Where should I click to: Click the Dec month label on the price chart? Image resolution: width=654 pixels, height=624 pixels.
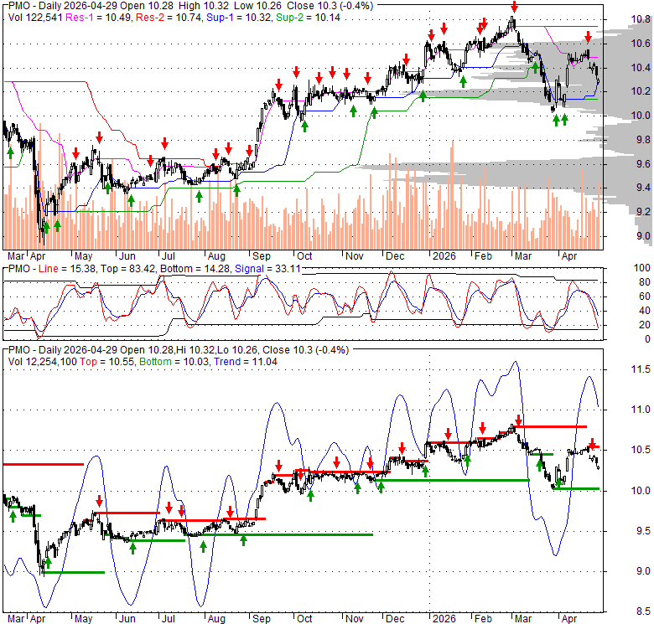point(394,256)
